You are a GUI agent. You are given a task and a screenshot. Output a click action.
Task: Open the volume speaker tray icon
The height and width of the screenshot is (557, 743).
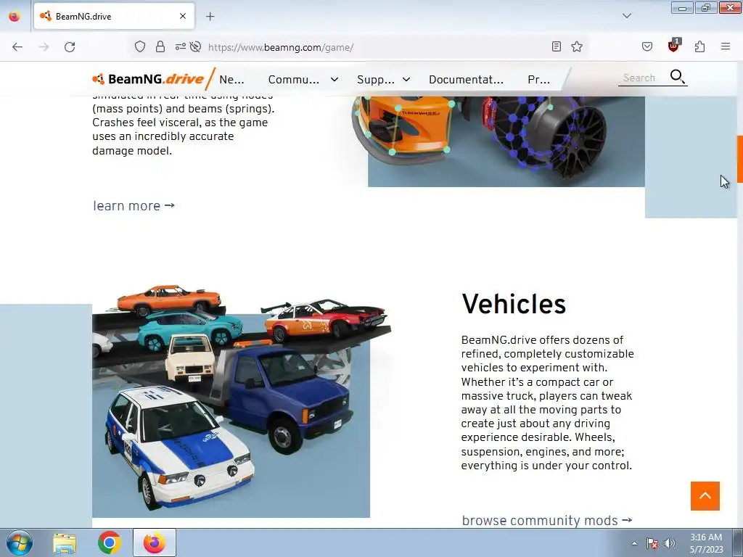point(669,543)
